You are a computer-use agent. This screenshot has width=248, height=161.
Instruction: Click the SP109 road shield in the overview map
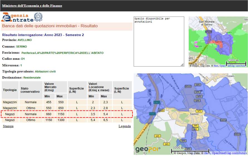(x=208, y=32)
